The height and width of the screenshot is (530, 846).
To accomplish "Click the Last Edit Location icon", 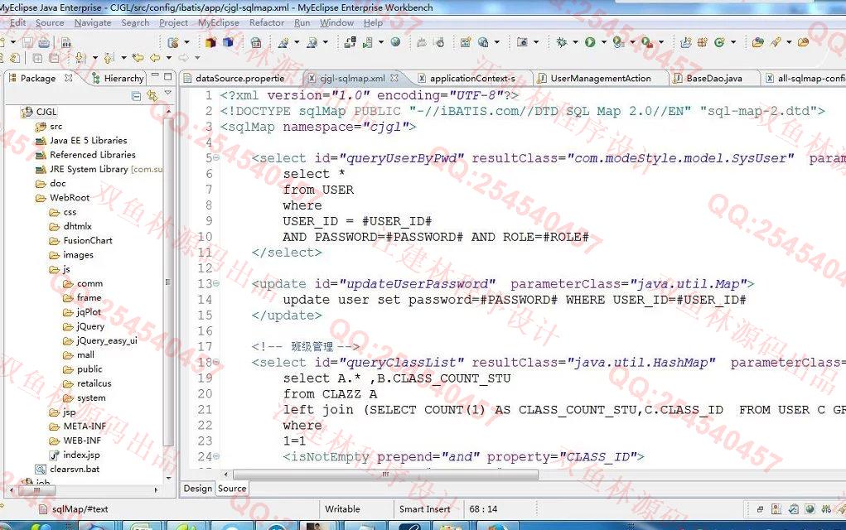I will [x=138, y=57].
